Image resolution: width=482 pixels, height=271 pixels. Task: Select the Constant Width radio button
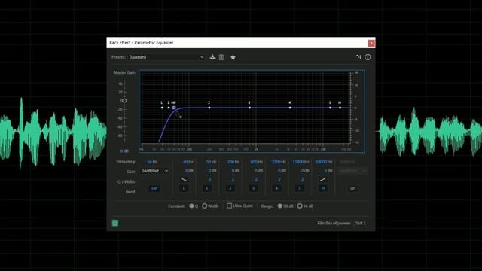coord(204,206)
